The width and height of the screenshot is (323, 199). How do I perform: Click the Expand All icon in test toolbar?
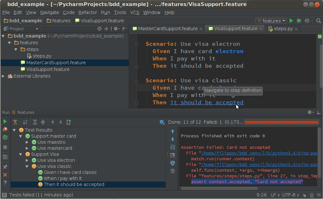pyautogui.click(x=35, y=122)
